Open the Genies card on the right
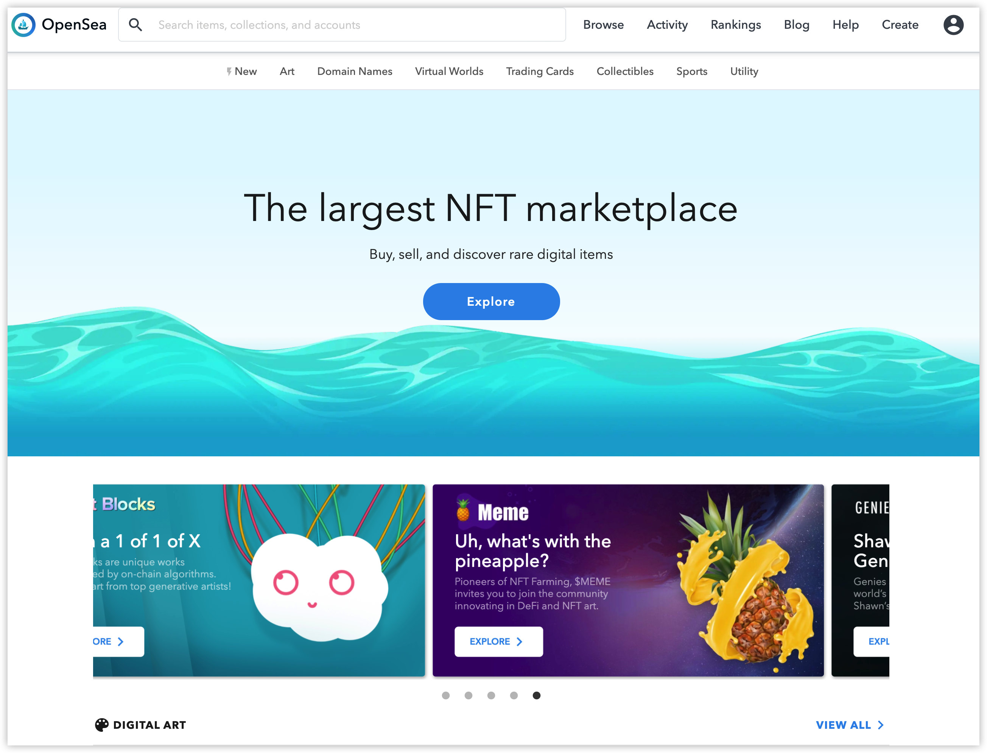987x753 pixels. click(x=860, y=580)
